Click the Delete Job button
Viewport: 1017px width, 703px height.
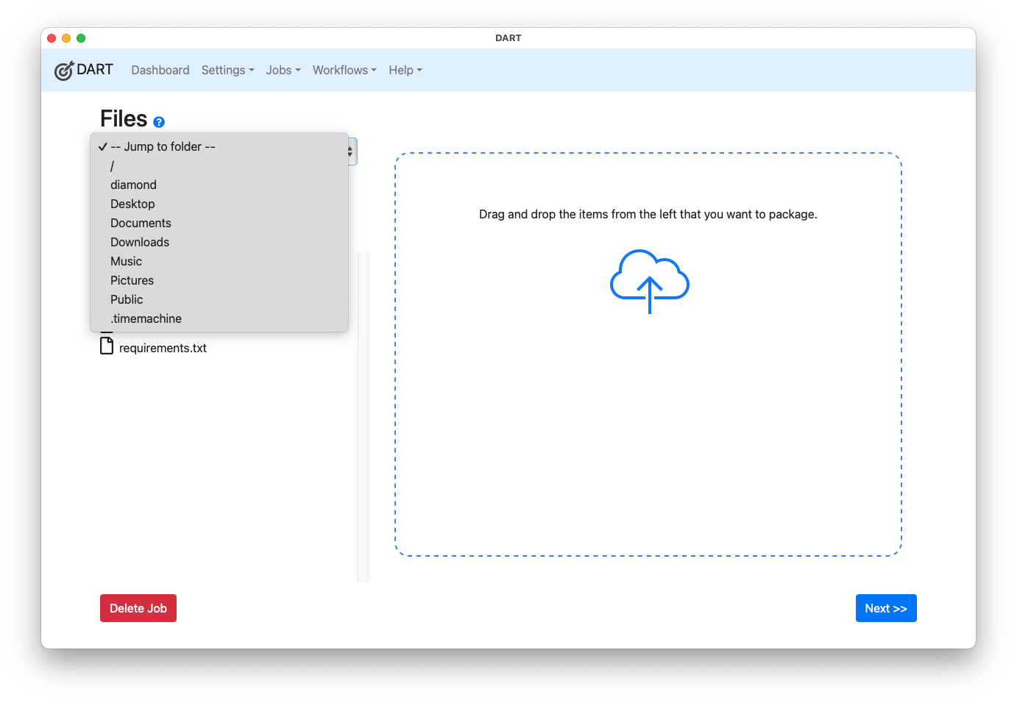click(x=138, y=608)
